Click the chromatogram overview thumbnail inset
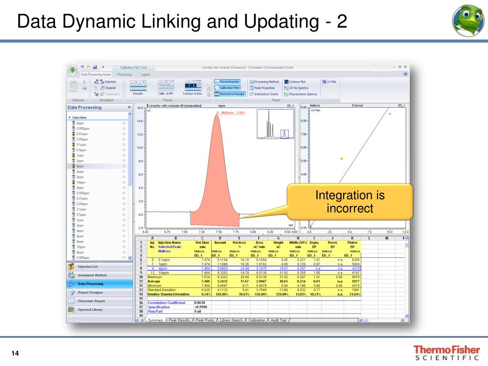The height and width of the screenshot is (366, 488). [275, 124]
